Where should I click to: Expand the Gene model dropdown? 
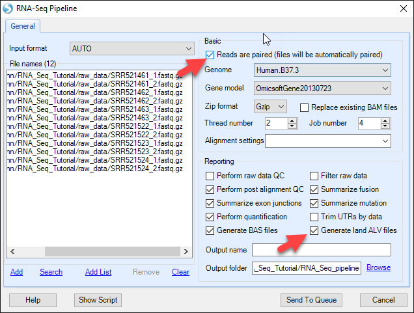[322, 88]
